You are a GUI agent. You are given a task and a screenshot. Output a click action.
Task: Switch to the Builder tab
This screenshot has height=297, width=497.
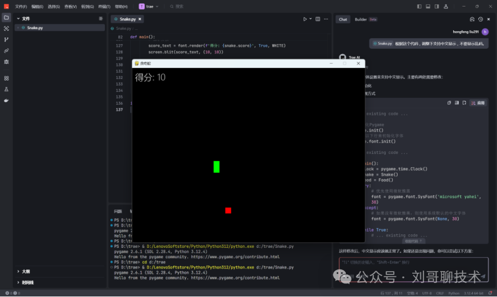(x=360, y=19)
